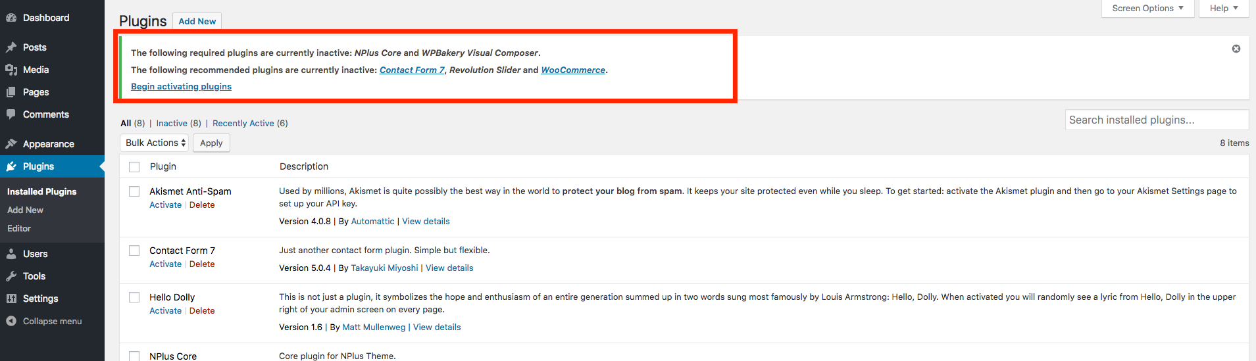Click the Appearance paintbrush icon
The image size is (1256, 361).
click(11, 144)
